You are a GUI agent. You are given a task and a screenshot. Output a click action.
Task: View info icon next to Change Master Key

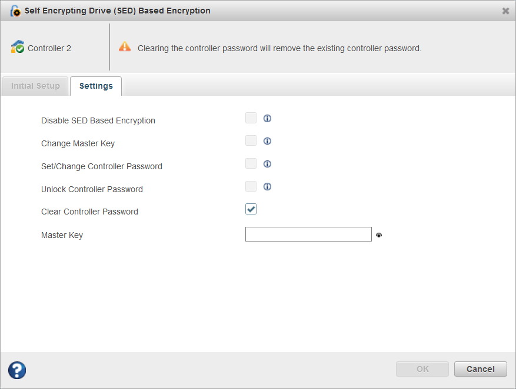coord(267,140)
